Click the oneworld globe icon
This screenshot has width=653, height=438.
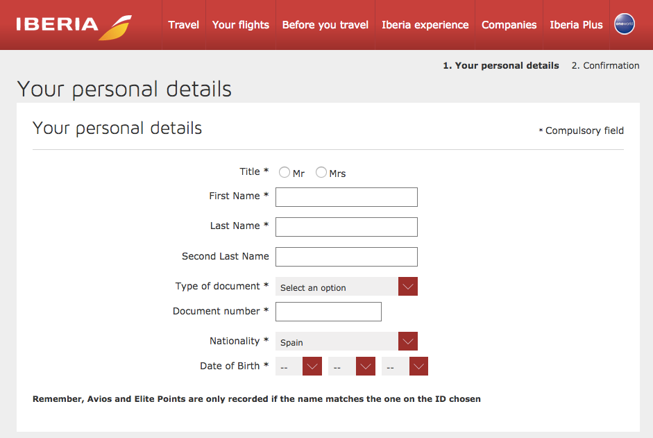coord(625,24)
